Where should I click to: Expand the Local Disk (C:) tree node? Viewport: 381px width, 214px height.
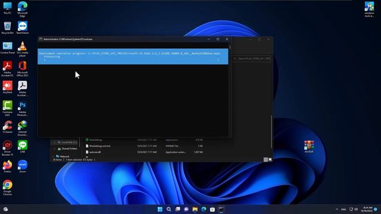pos(54,142)
